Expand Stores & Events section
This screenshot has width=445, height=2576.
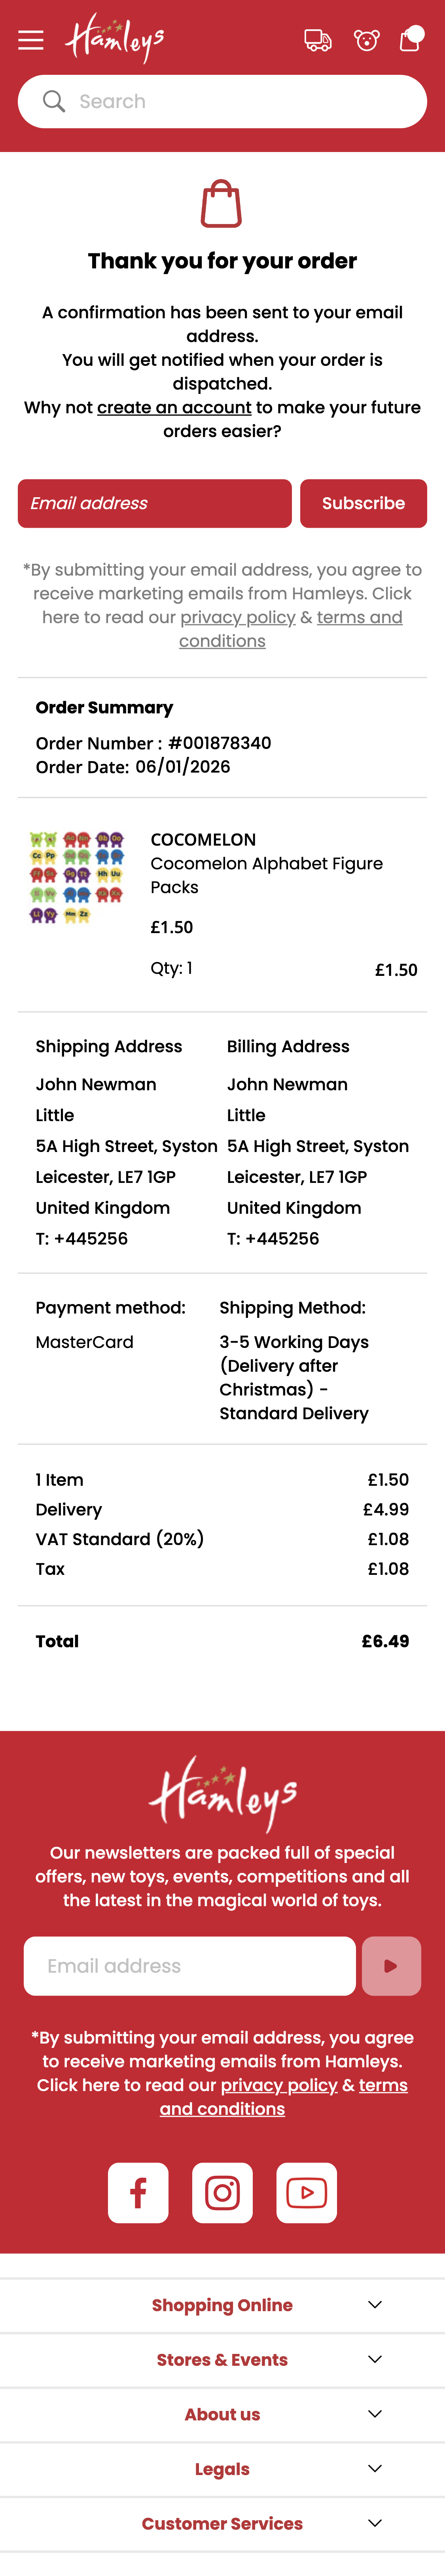click(222, 2359)
